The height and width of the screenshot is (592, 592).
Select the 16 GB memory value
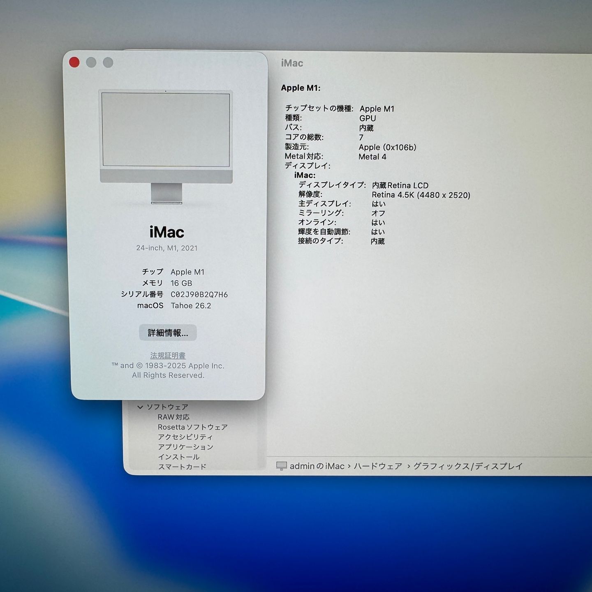tap(181, 283)
